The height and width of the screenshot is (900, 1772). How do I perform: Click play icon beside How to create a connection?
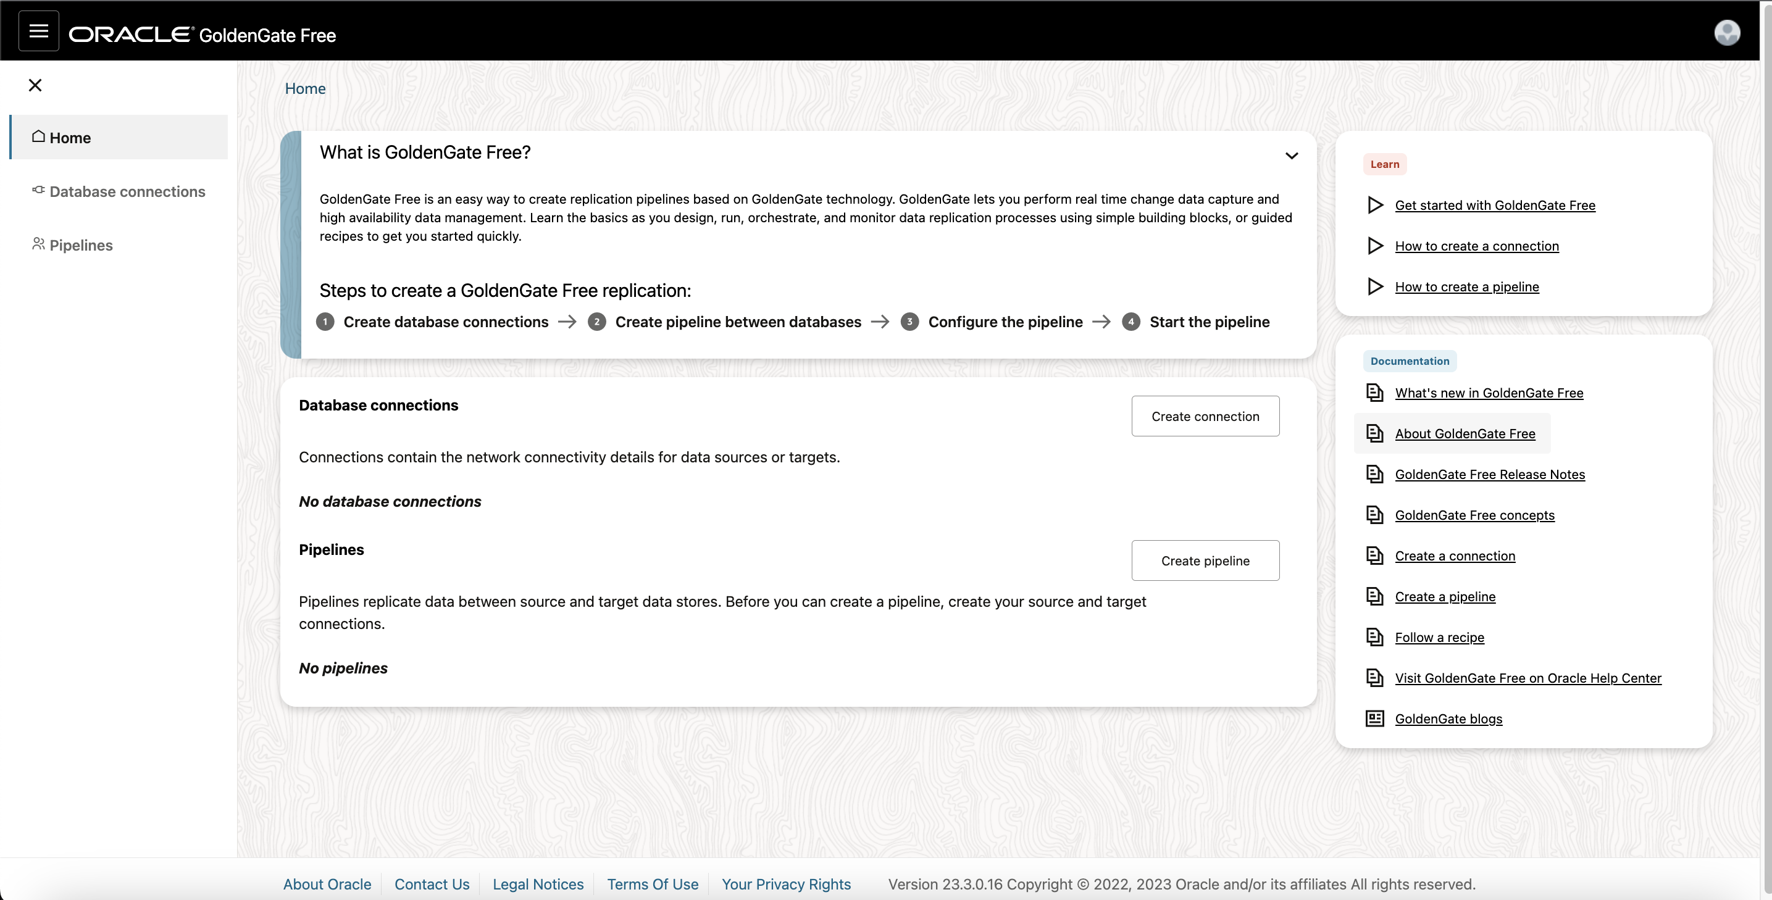click(1374, 246)
